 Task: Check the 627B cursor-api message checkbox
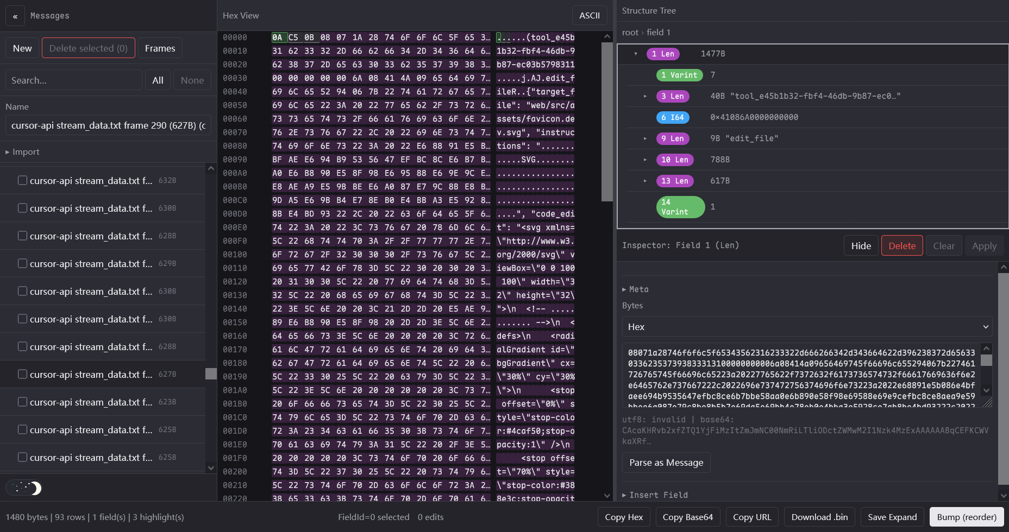(x=22, y=374)
